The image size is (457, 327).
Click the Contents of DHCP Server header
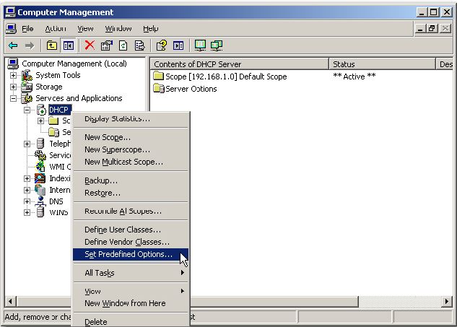pyautogui.click(x=238, y=64)
